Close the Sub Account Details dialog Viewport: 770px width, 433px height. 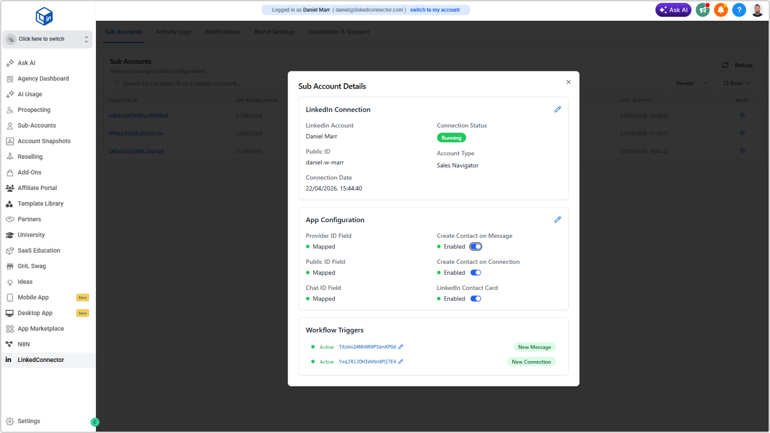[569, 82]
